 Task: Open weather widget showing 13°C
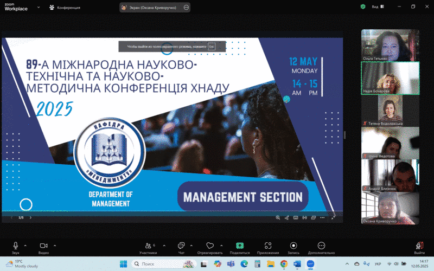22,264
